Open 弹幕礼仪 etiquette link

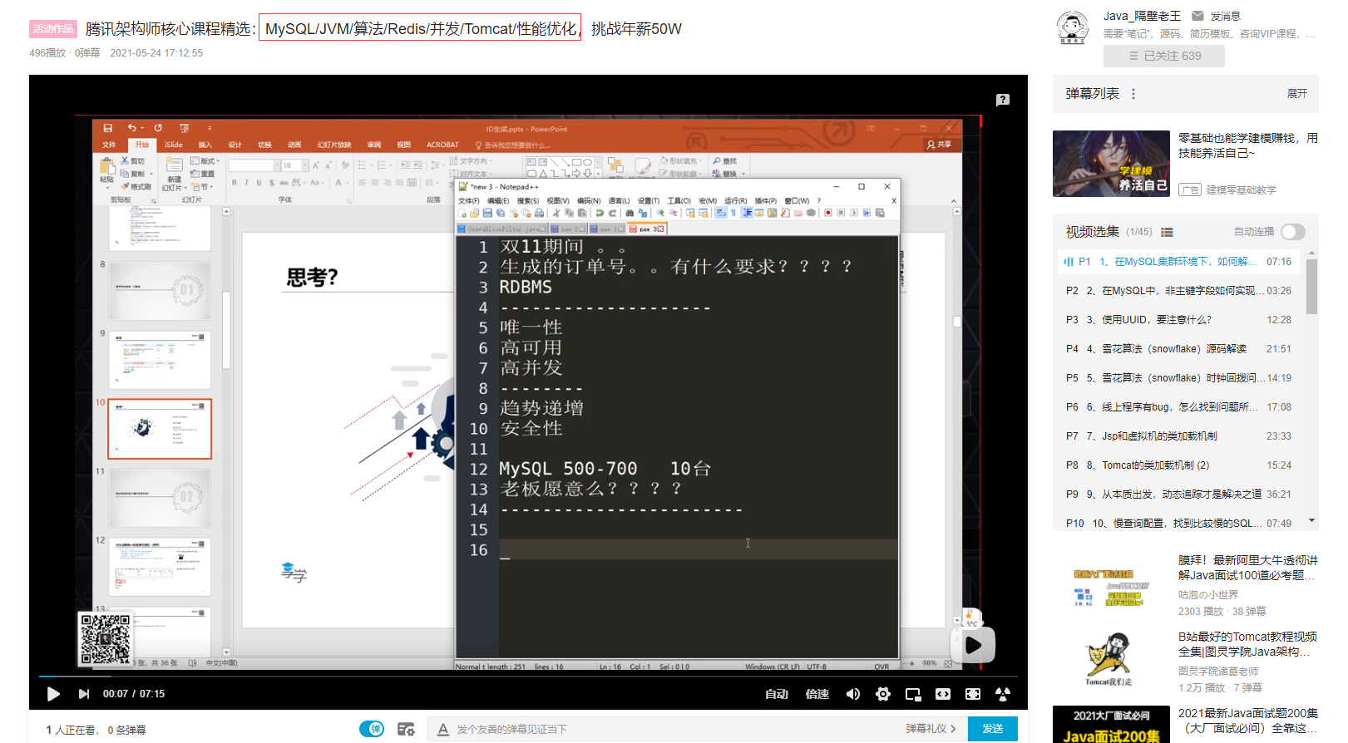tap(931, 729)
